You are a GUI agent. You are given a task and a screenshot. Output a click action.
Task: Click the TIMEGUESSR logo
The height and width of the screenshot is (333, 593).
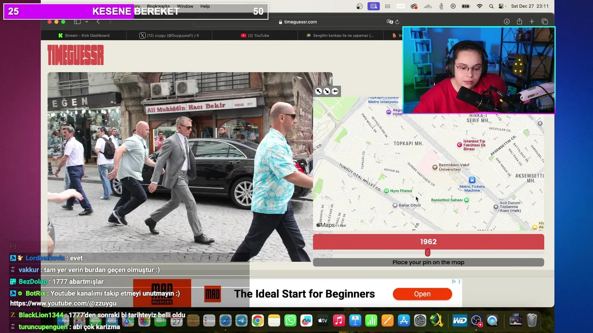coord(76,55)
